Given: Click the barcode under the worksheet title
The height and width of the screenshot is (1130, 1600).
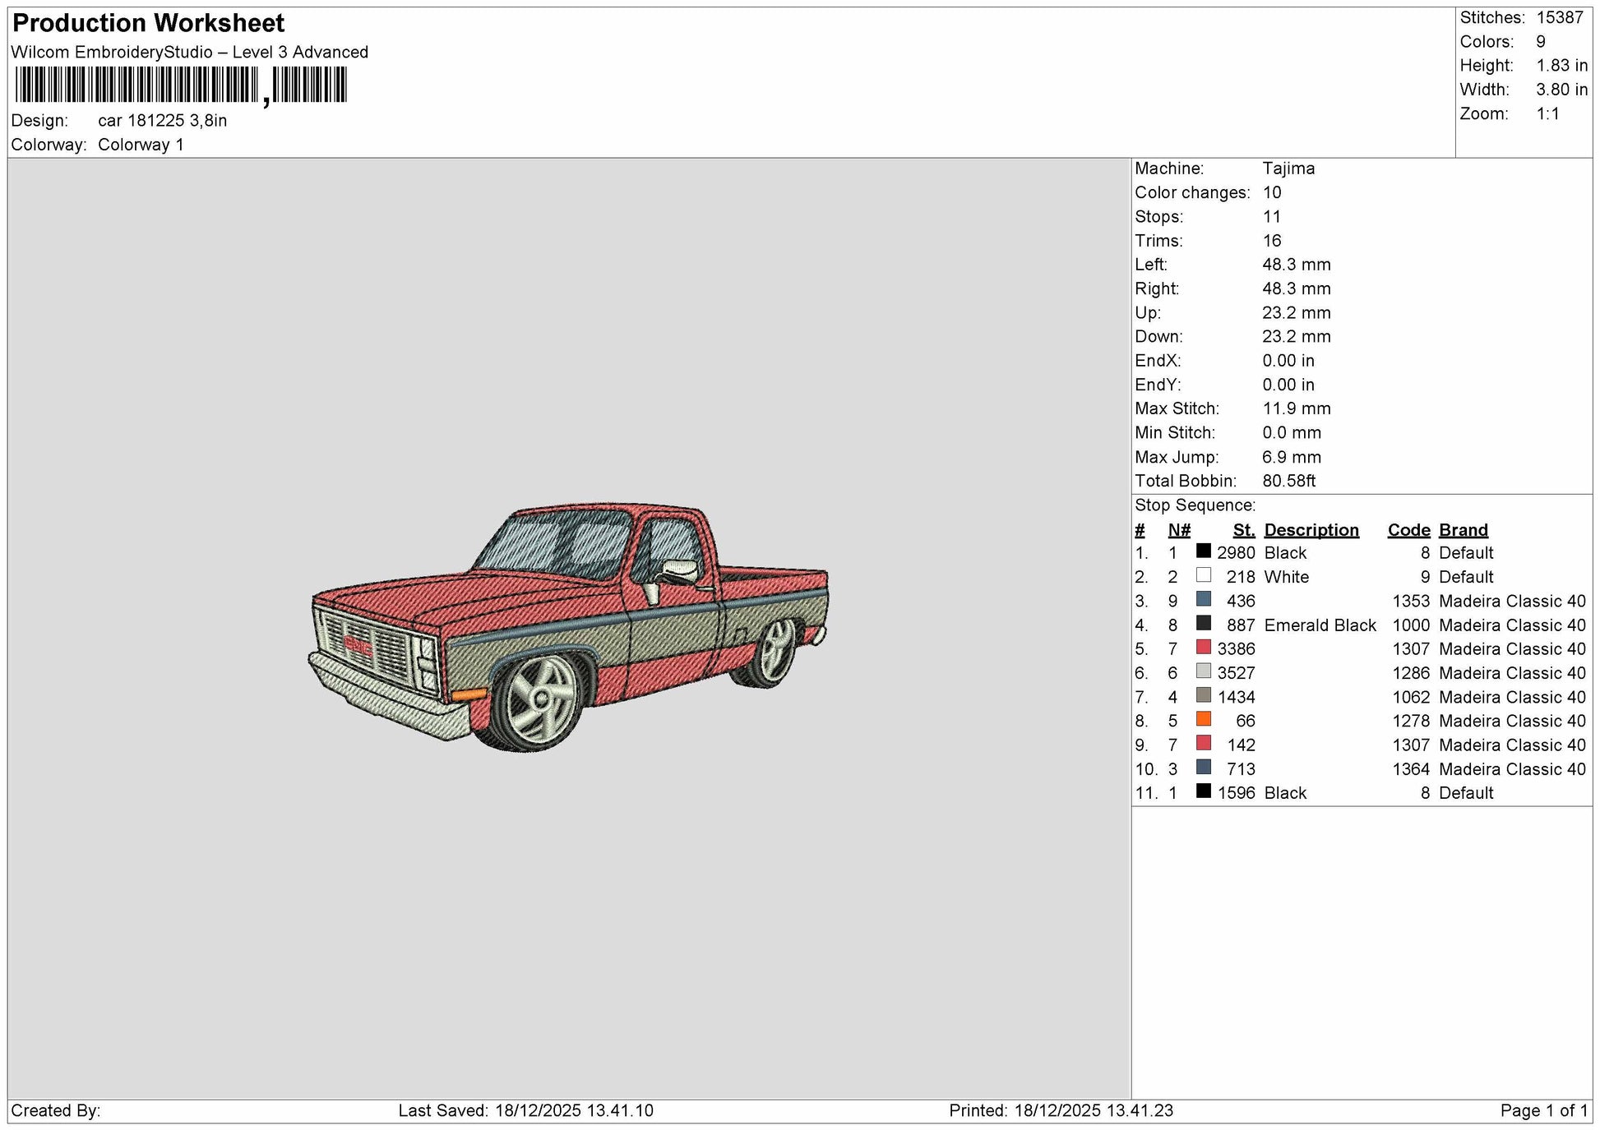Looking at the screenshot, I should point(181,85).
